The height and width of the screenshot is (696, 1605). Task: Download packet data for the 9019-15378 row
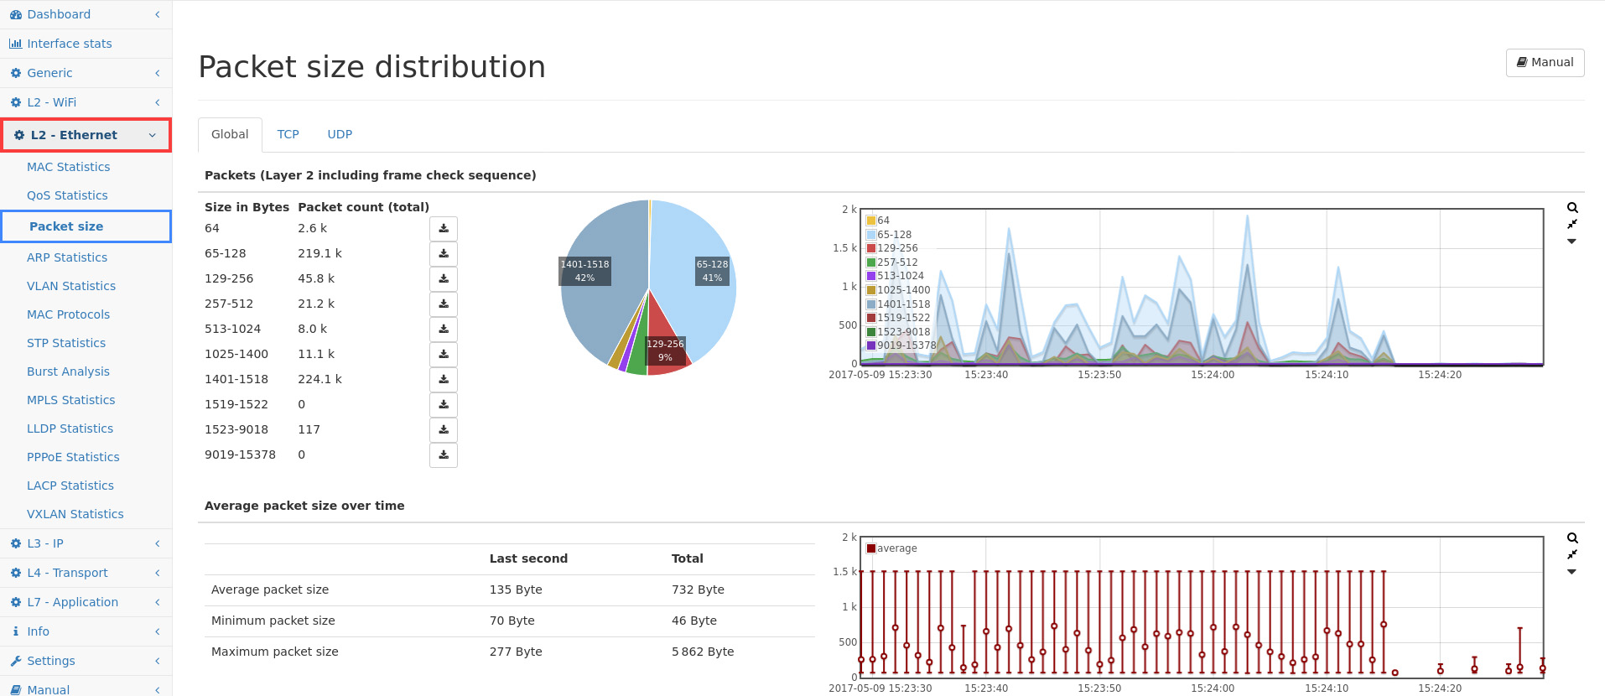tap(443, 455)
